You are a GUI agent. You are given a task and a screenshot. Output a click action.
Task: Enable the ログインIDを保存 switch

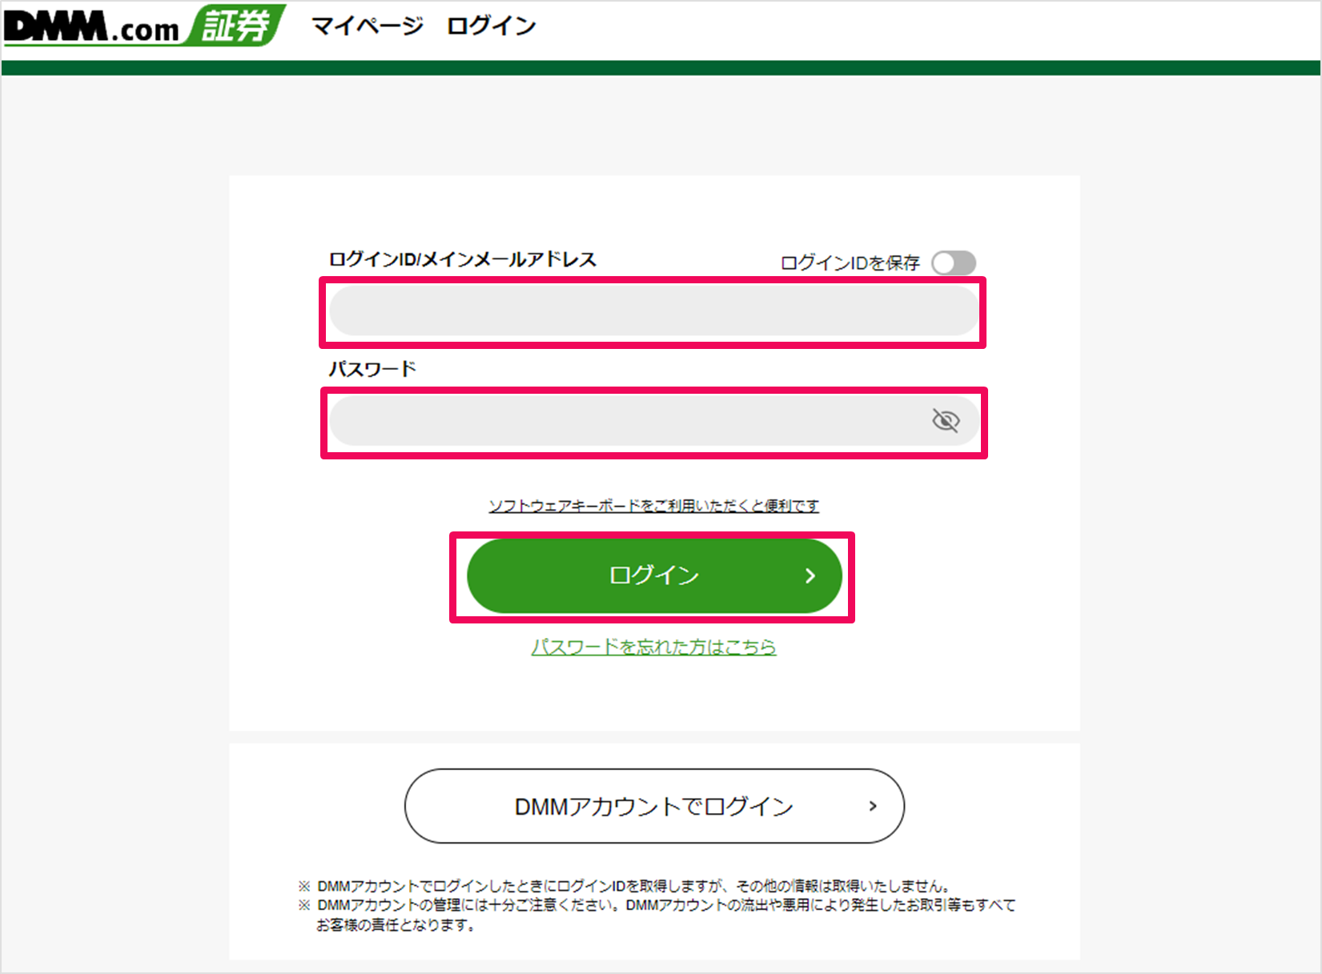coord(954,263)
